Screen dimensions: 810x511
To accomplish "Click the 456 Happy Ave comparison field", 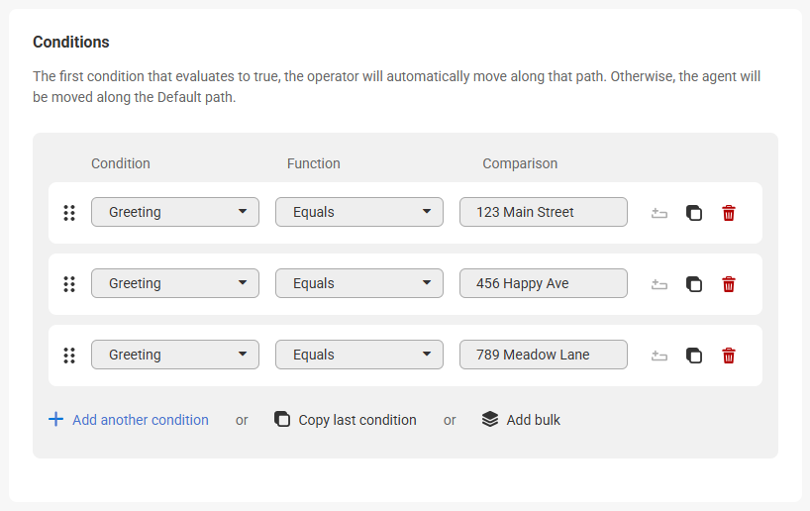I will click(x=543, y=283).
